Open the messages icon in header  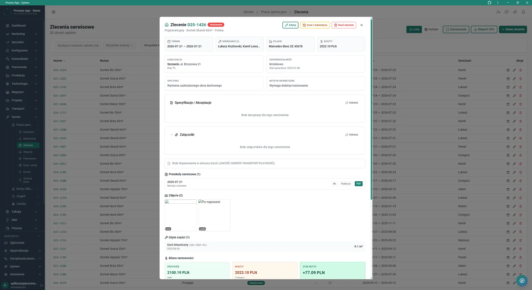pyautogui.click(x=506, y=12)
